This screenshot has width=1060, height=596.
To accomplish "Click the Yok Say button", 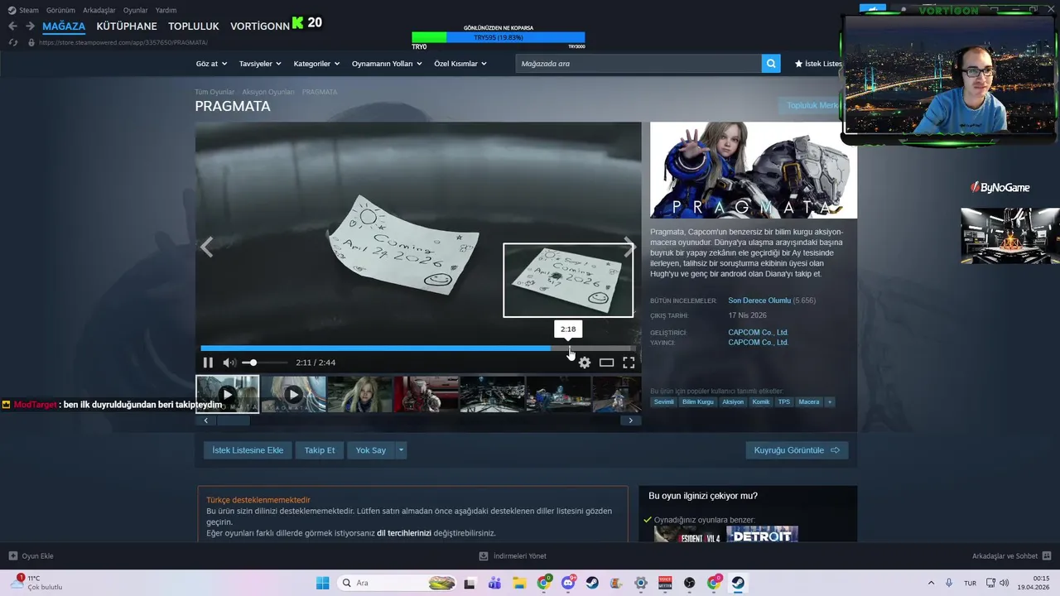I will (x=371, y=450).
